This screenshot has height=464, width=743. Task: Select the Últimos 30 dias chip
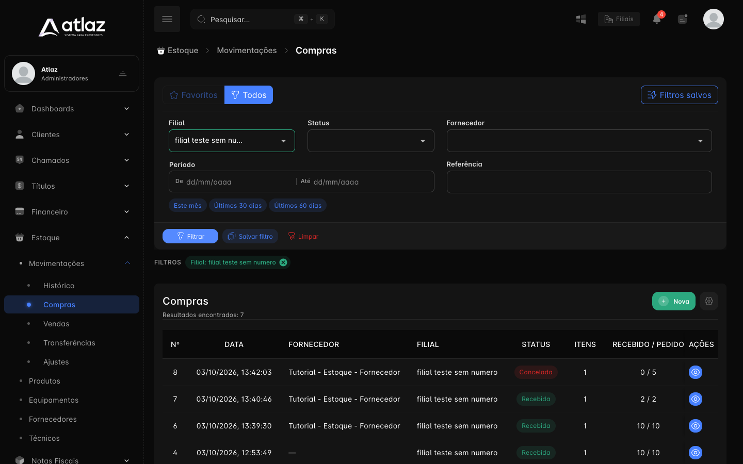pyautogui.click(x=238, y=205)
